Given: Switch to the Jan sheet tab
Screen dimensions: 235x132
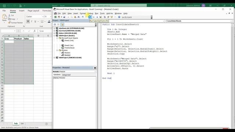Looking at the screenshot, I should pyautogui.click(x=22, y=124).
